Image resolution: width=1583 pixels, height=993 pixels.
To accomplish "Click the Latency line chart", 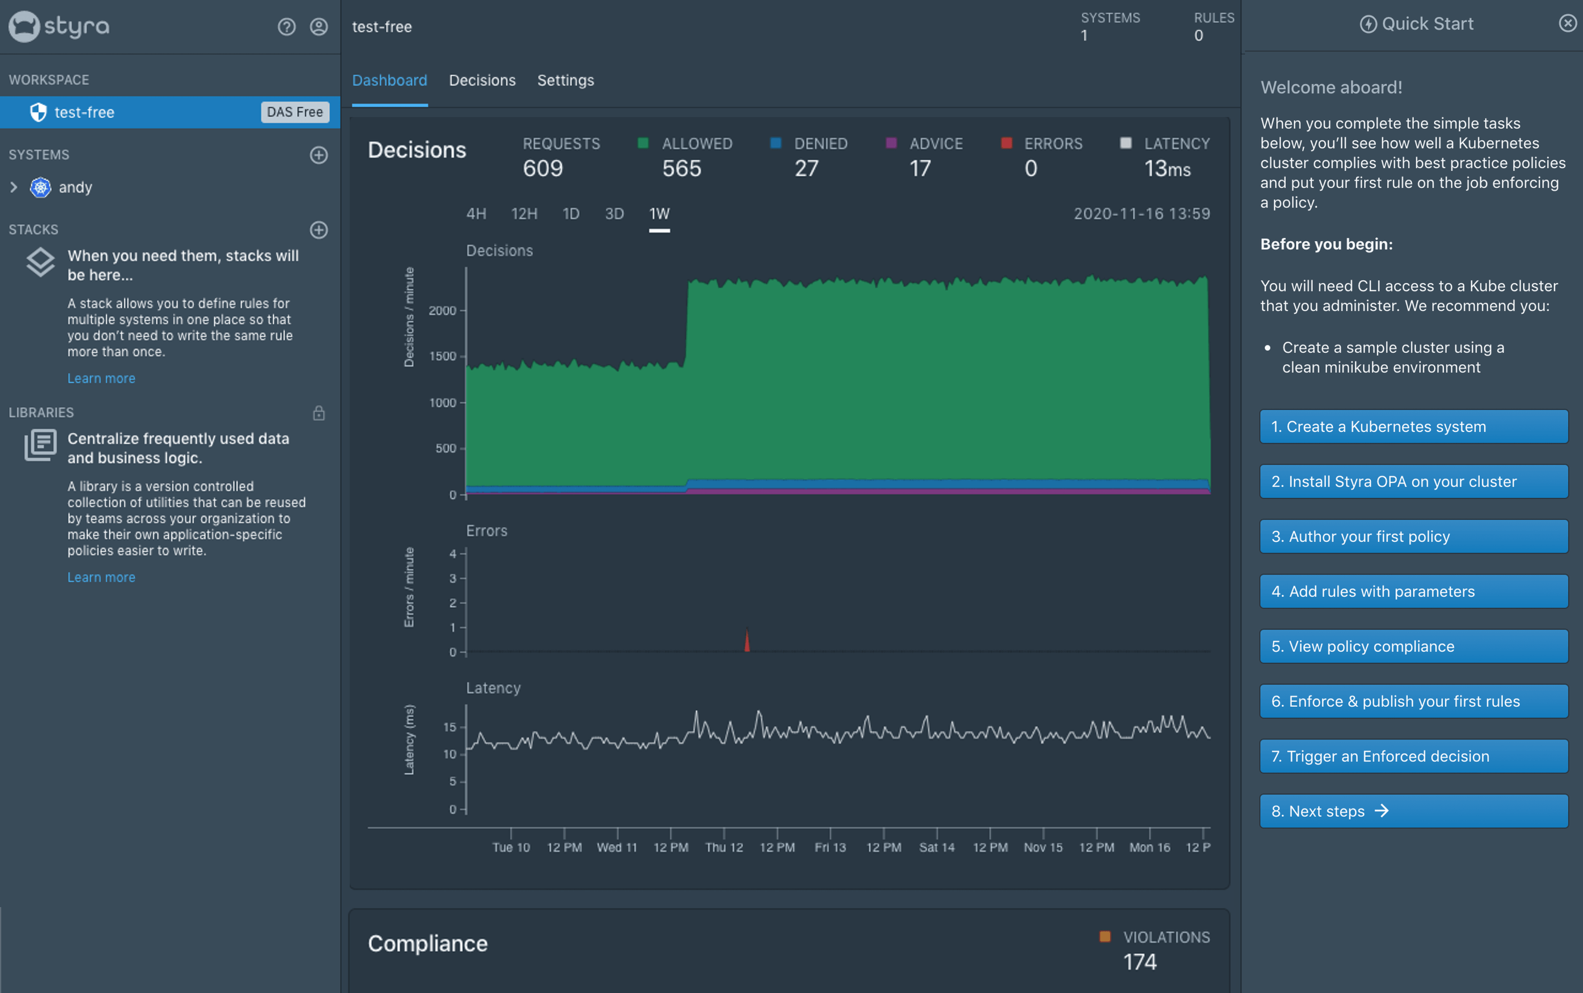I will (x=838, y=730).
